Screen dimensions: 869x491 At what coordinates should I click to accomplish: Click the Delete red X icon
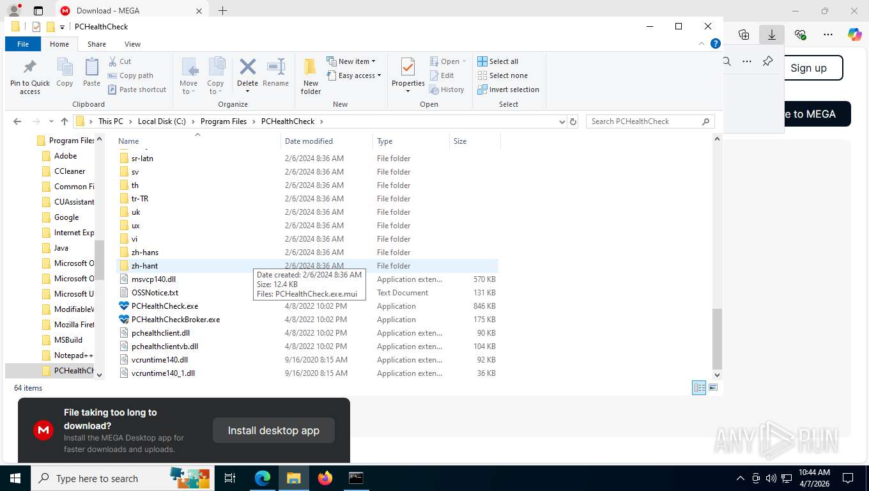[x=247, y=67]
